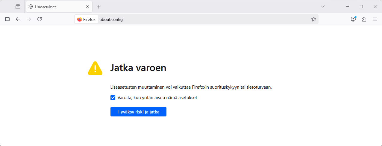Image resolution: width=382 pixels, height=146 pixels.
Task: Go back to the previous page
Action: coord(18,19)
